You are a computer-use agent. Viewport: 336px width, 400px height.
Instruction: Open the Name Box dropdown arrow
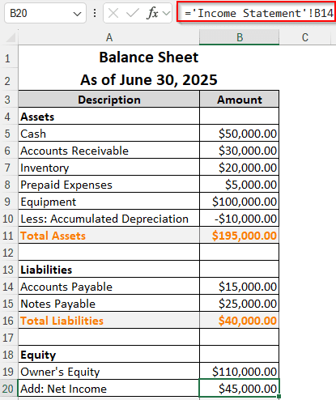[77, 14]
